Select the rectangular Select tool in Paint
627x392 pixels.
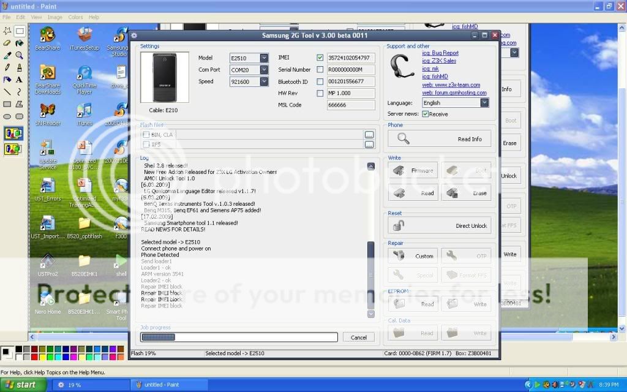[x=19, y=31]
